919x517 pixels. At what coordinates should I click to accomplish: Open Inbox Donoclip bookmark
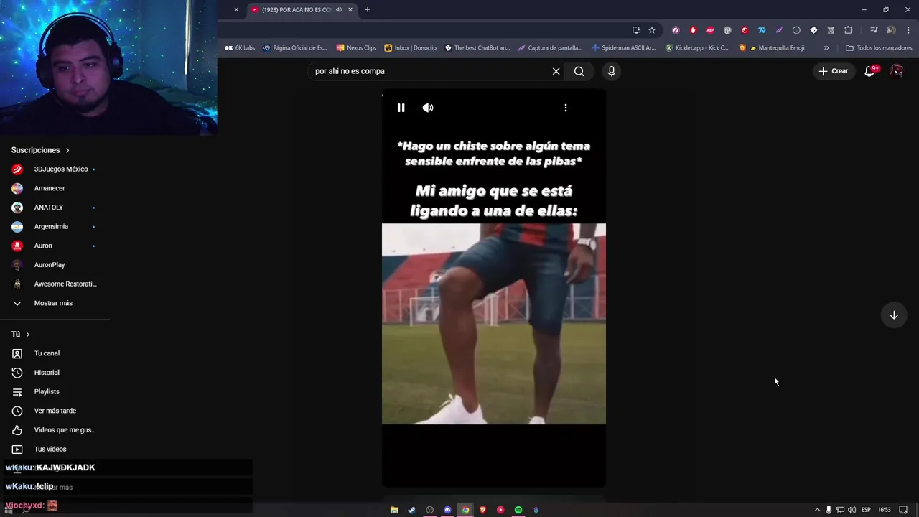point(411,48)
